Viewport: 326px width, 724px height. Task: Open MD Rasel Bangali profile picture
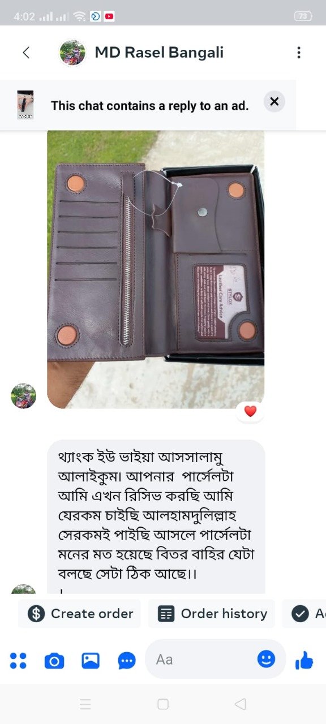(x=72, y=53)
